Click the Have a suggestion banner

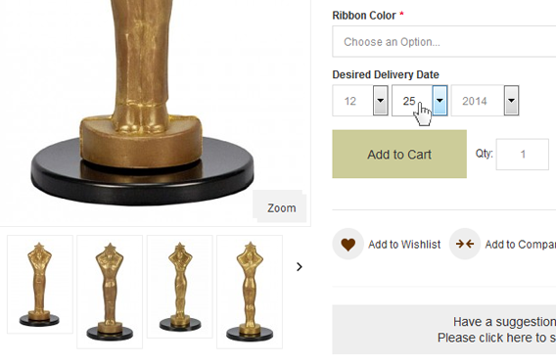point(444,330)
